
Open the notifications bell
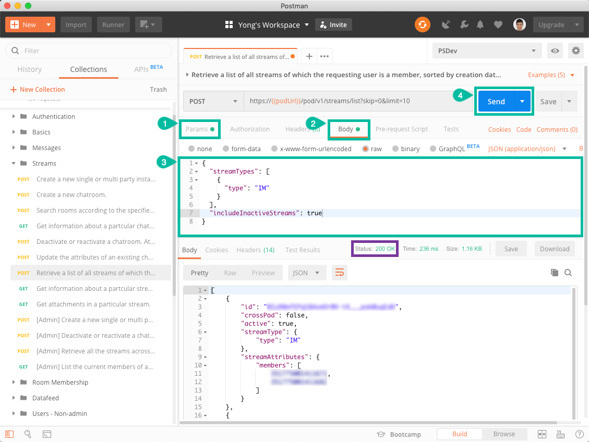click(x=480, y=25)
